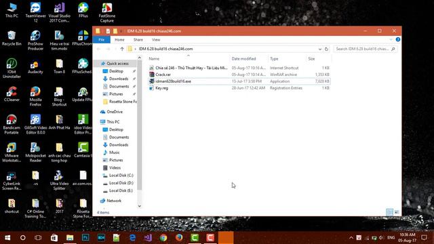Expand the ribbon with the chevron

[391, 39]
